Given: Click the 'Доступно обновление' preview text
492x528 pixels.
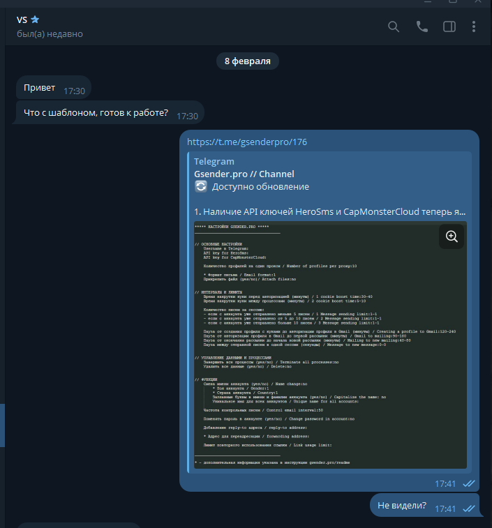Looking at the screenshot, I should coord(260,186).
